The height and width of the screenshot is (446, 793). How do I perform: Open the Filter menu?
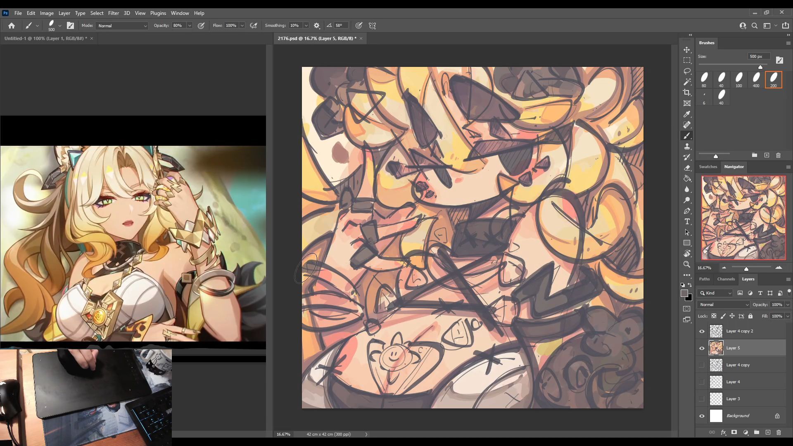(x=113, y=13)
